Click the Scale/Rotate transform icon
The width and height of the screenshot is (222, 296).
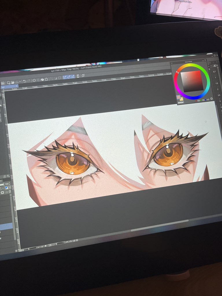click(46, 79)
